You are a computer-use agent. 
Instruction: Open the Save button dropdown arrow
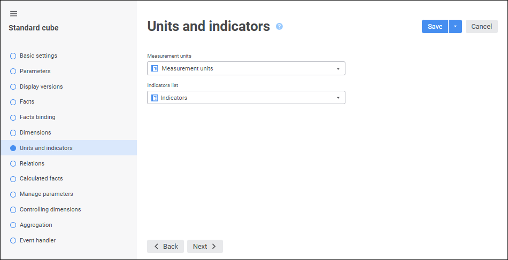[x=455, y=27]
